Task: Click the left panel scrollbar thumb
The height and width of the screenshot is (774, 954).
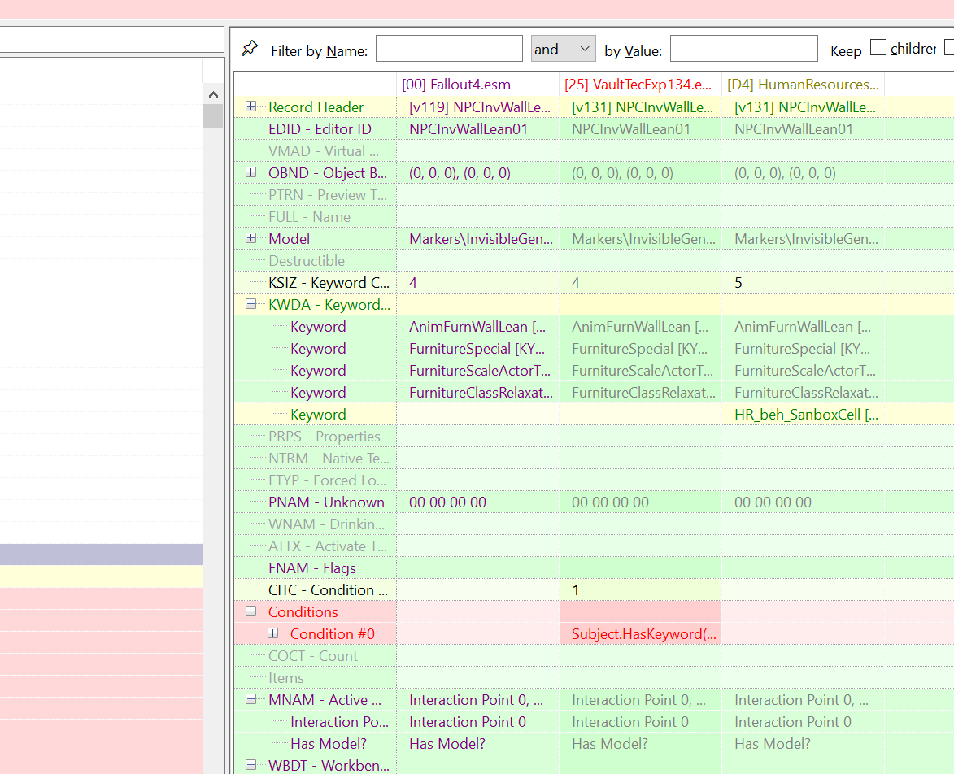Action: (x=213, y=115)
